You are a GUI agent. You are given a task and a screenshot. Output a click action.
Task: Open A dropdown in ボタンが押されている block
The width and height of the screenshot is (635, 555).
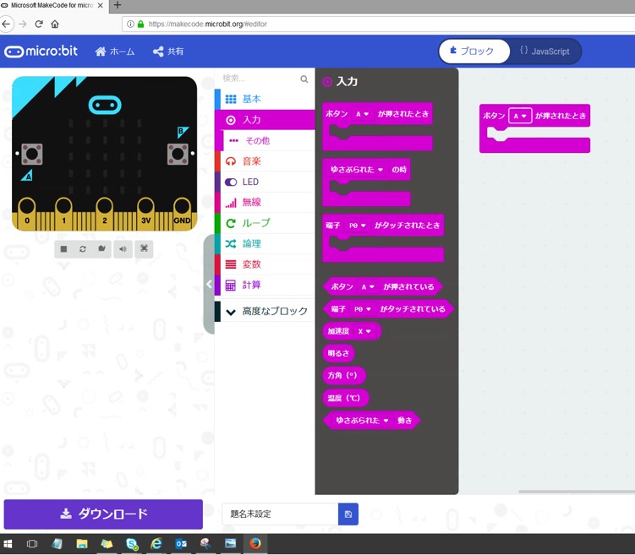pyautogui.click(x=368, y=287)
